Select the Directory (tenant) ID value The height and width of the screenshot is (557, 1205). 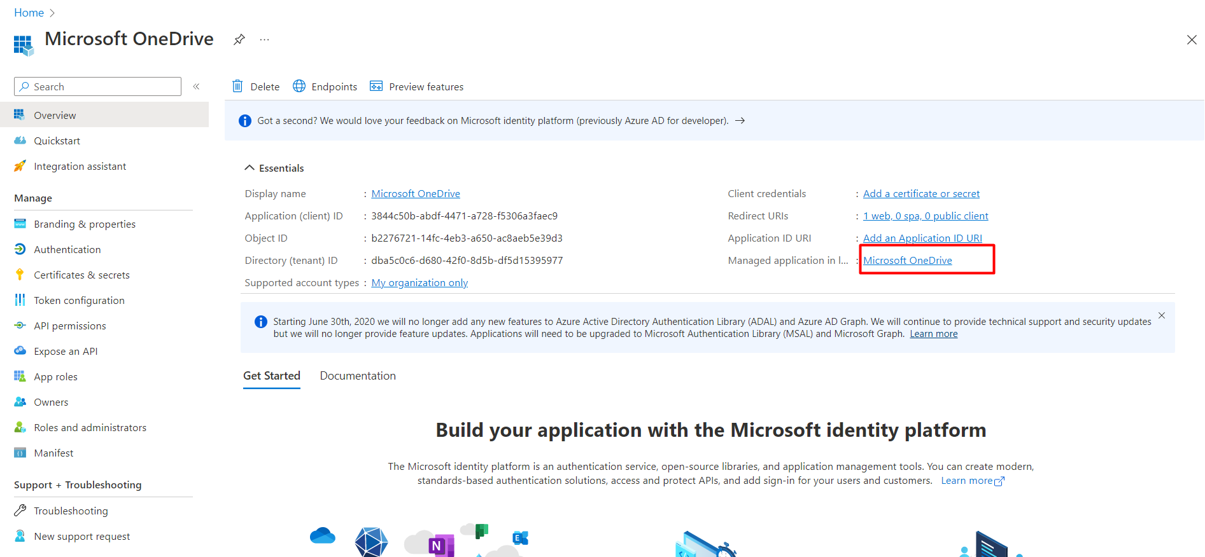click(x=467, y=260)
